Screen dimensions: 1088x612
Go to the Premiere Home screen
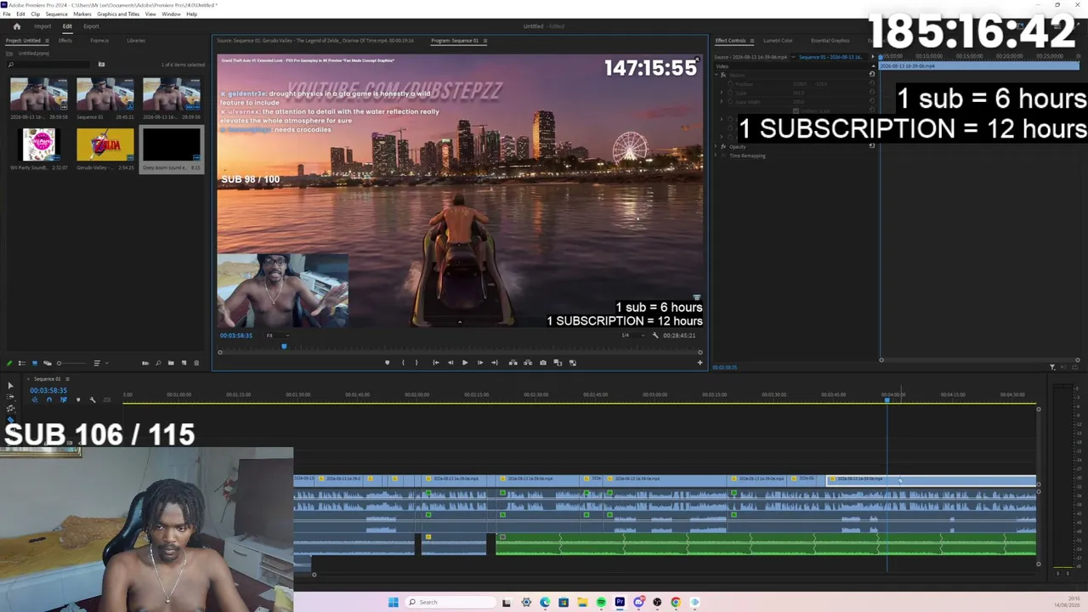point(16,26)
